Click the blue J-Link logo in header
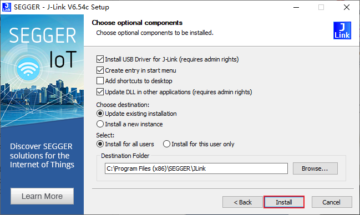 [x=342, y=30]
